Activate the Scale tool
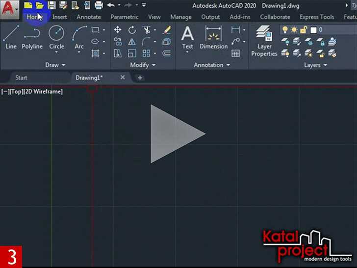The width and height of the screenshot is (357, 268). 132,54
